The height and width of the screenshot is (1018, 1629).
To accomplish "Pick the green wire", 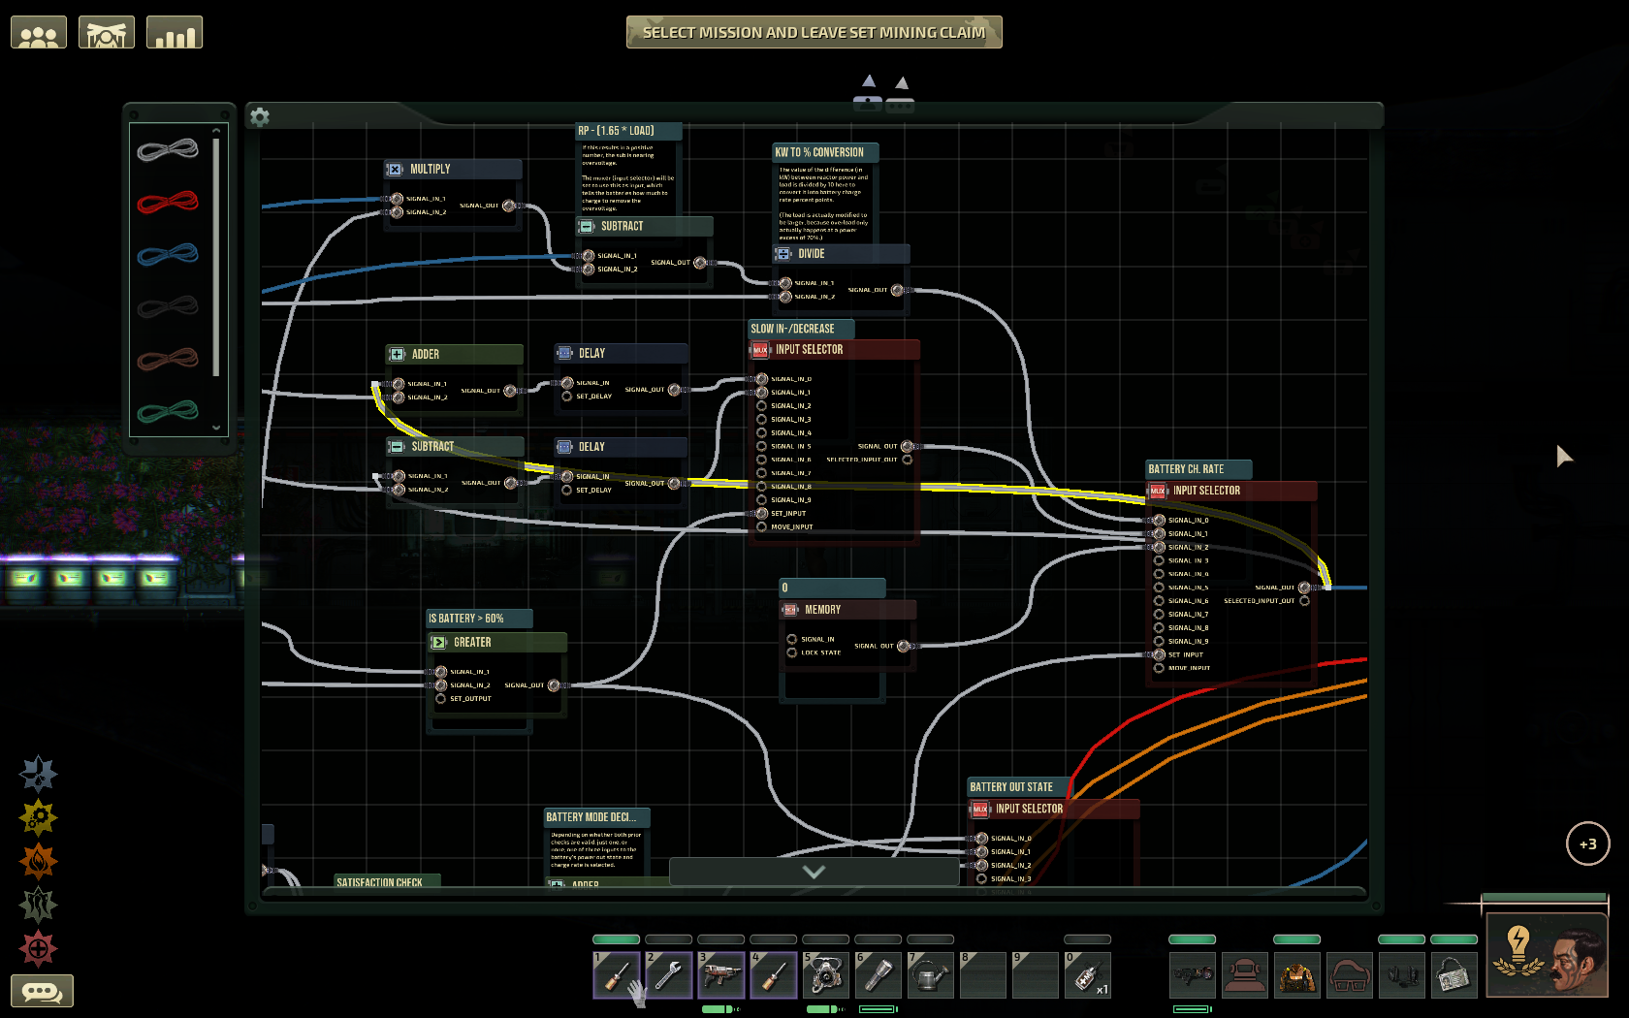I will pyautogui.click(x=168, y=411).
